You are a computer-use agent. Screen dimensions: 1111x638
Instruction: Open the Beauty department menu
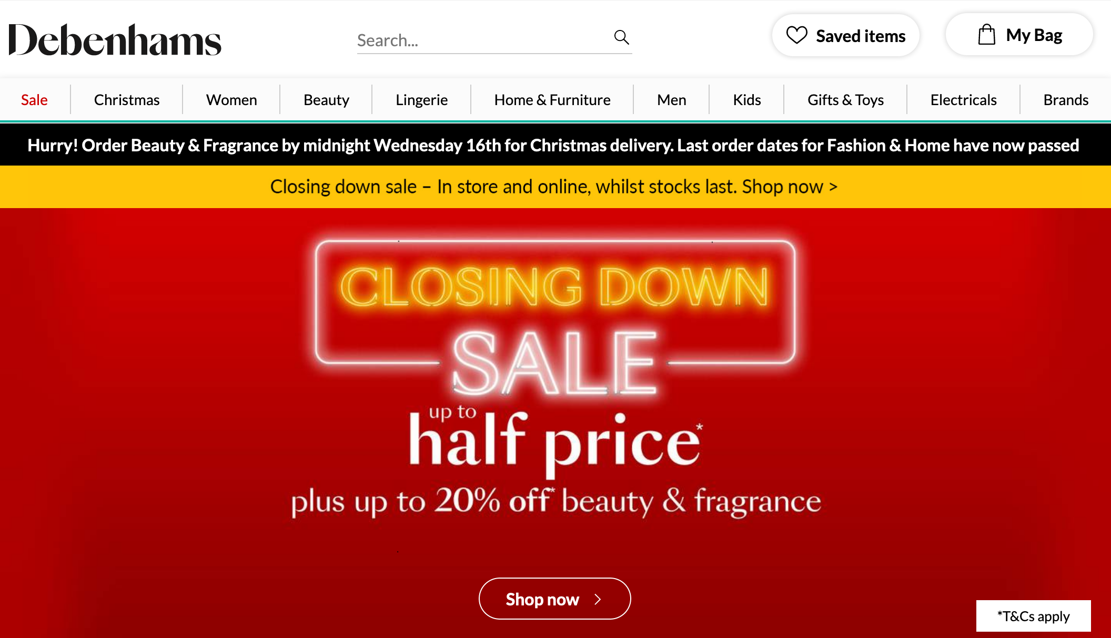326,100
